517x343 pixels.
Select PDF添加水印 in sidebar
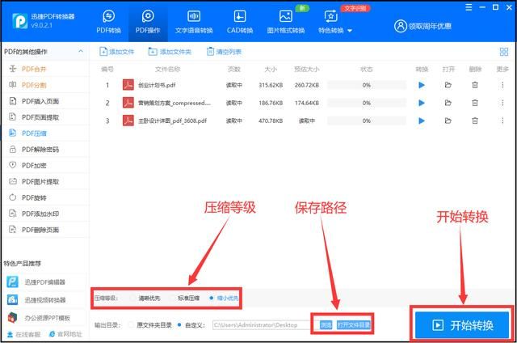click(45, 214)
